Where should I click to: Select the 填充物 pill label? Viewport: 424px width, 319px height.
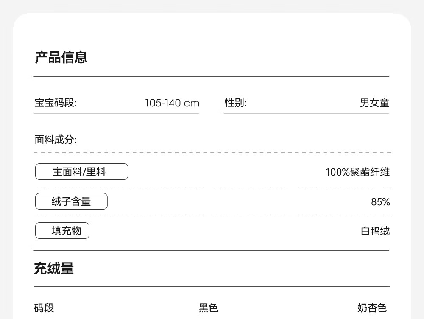pos(62,230)
